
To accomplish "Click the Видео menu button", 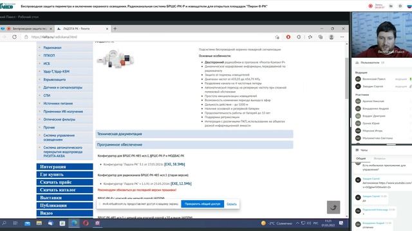I will click(64, 213).
